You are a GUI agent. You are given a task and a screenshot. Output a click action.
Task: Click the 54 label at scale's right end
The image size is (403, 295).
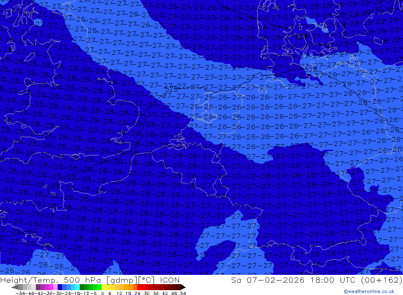tap(183, 293)
